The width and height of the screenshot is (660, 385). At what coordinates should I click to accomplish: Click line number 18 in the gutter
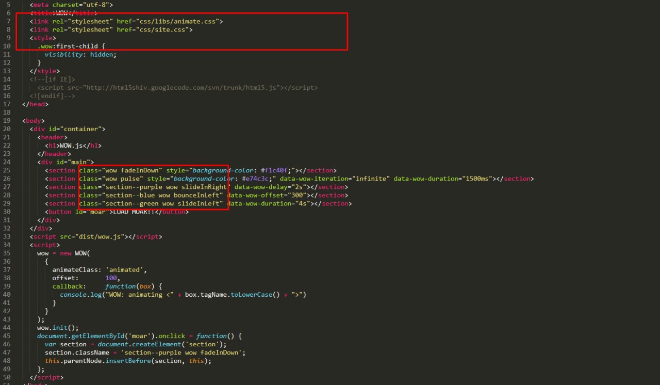(x=7, y=112)
